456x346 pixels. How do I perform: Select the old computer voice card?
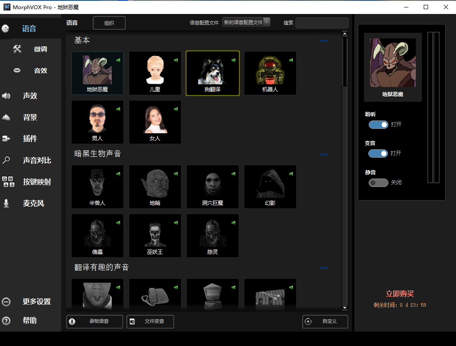point(213,295)
